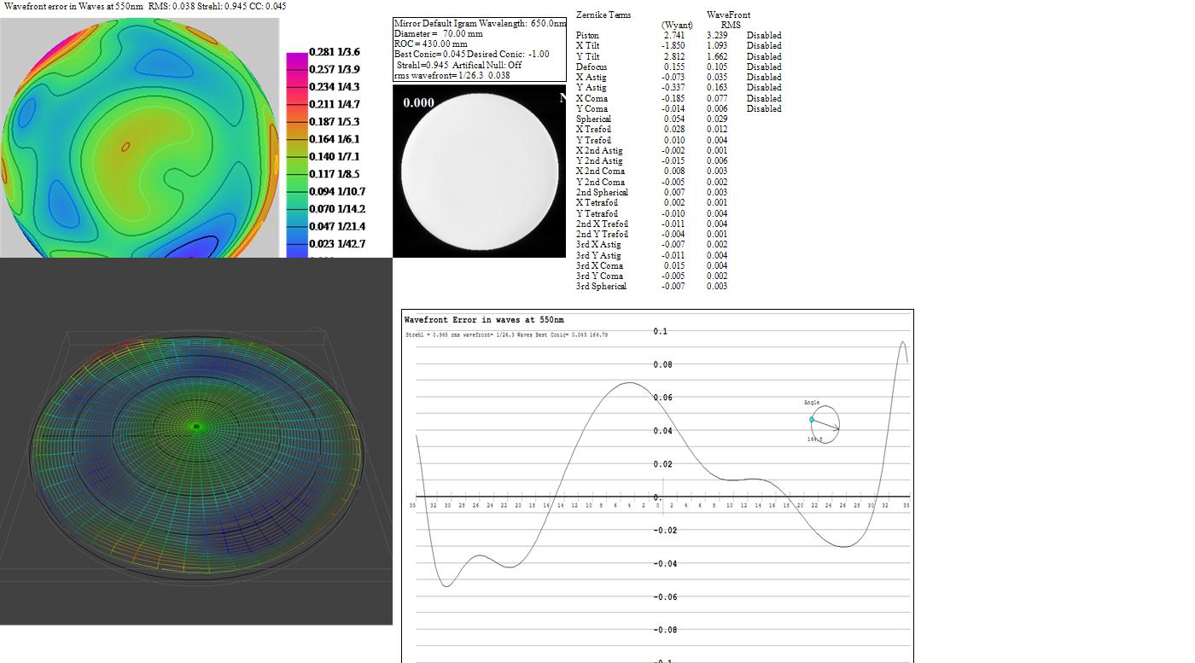Click Y Astig Wyant value '-0.337'
1195x663 pixels.
(673, 88)
